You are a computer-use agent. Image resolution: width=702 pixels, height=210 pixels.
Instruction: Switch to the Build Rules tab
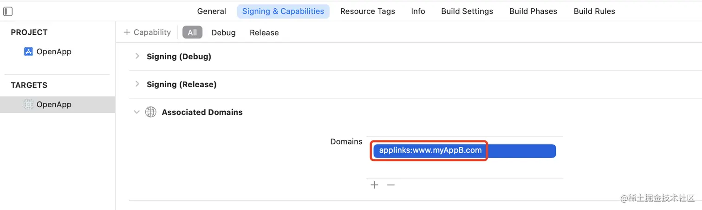pyautogui.click(x=594, y=11)
